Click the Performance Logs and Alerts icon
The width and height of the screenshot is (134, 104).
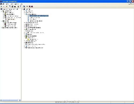(x=5, y=18)
